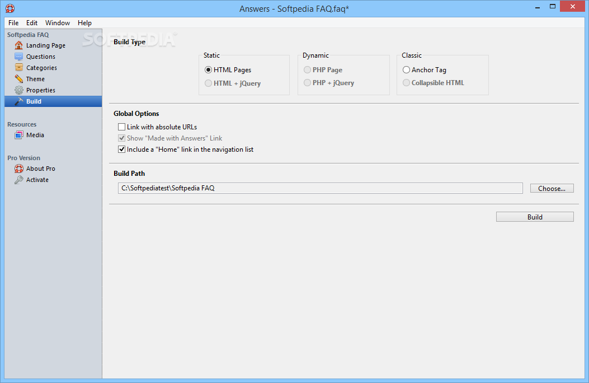Open the Questions section label
589x383 pixels.
click(x=41, y=57)
